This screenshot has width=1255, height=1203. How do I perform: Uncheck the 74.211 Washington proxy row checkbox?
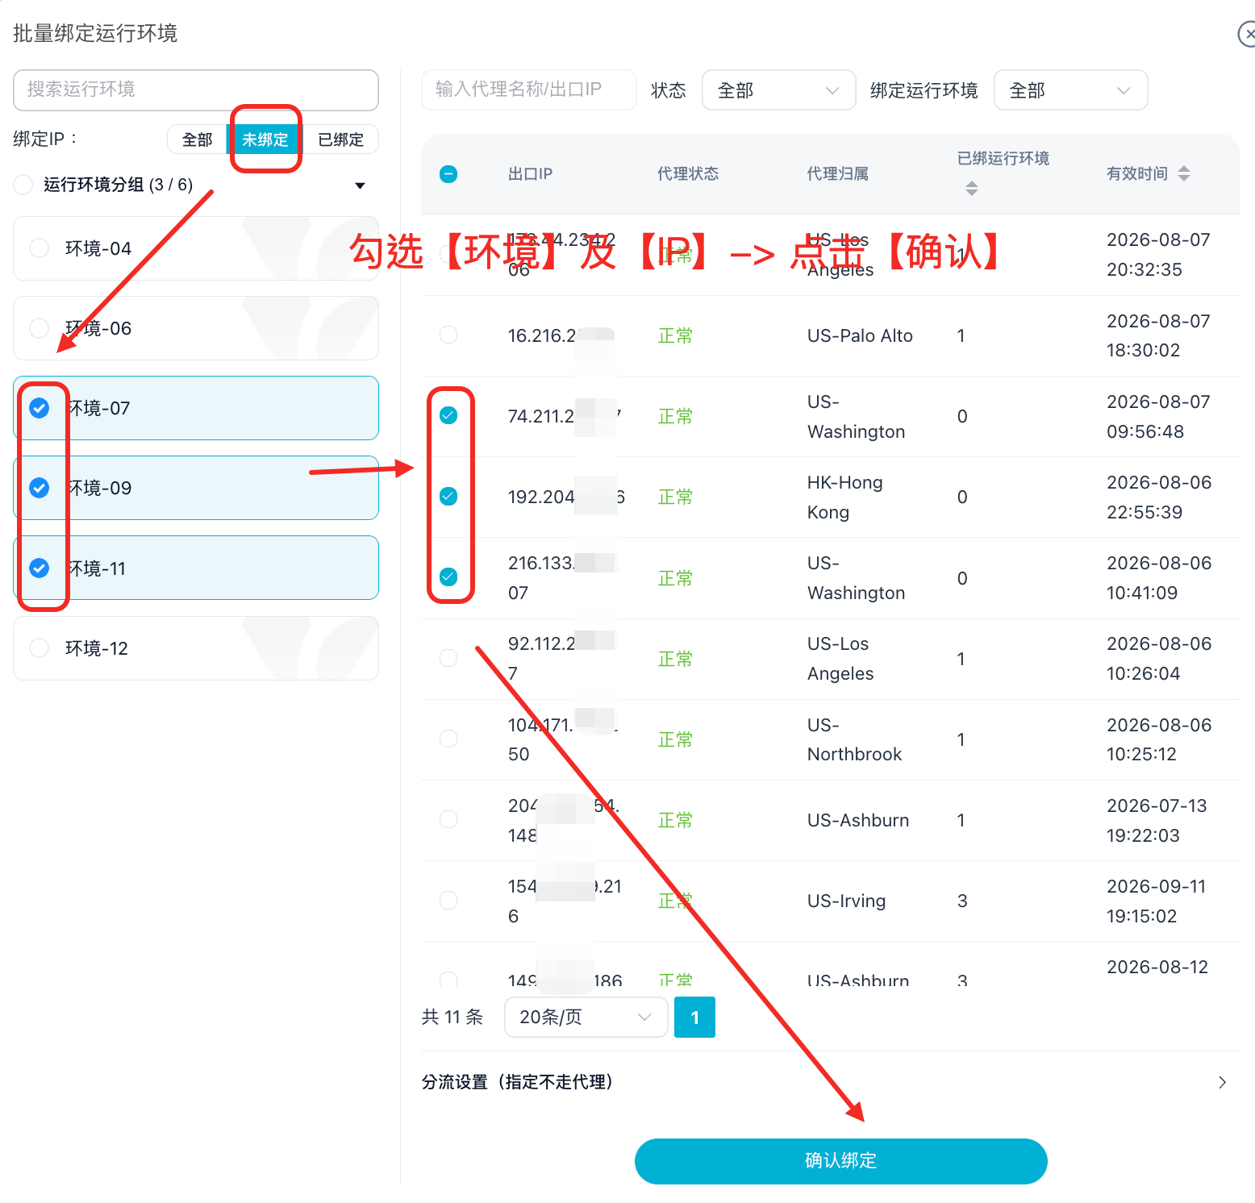coord(448,415)
